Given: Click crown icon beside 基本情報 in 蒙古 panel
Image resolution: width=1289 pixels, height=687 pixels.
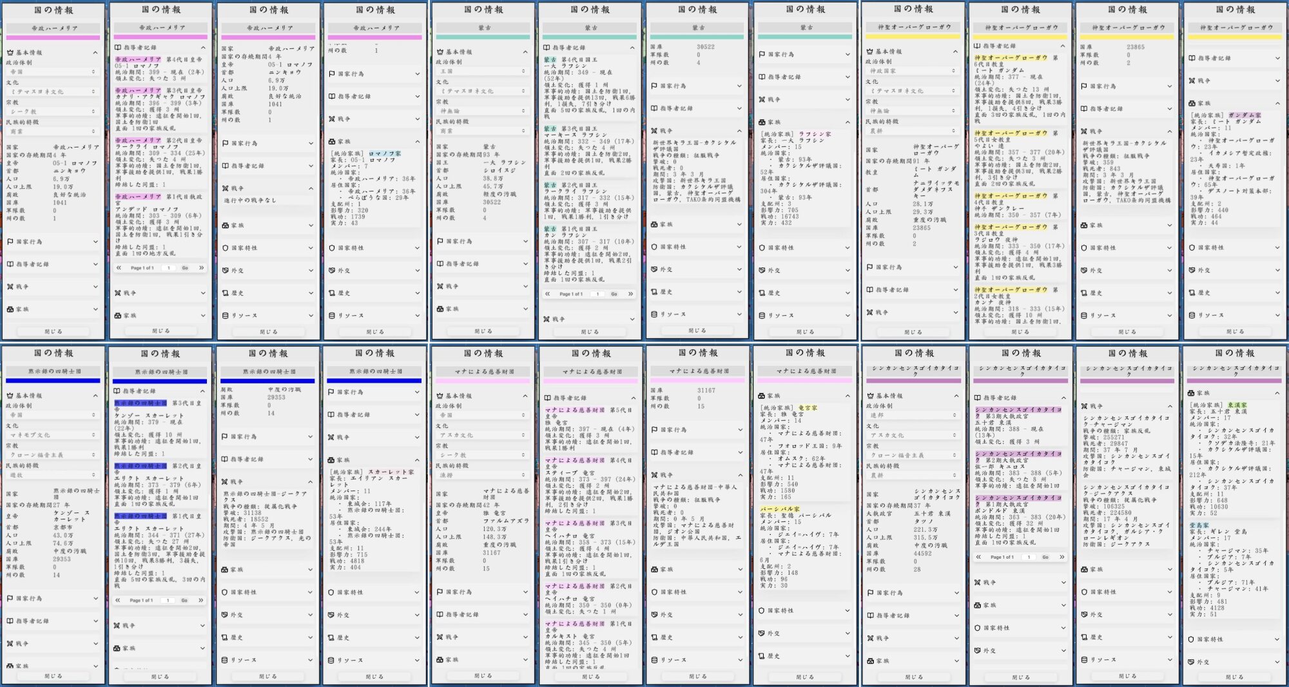Looking at the screenshot, I should (440, 52).
